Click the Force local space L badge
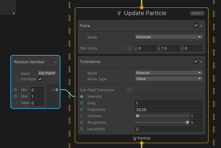Viewport: 221px width, 148px height. tap(130, 48)
